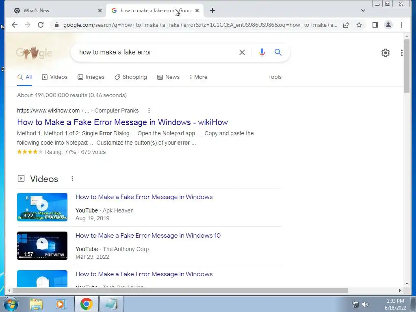
Task: Click the forward navigation arrow
Action: [x=28, y=25]
